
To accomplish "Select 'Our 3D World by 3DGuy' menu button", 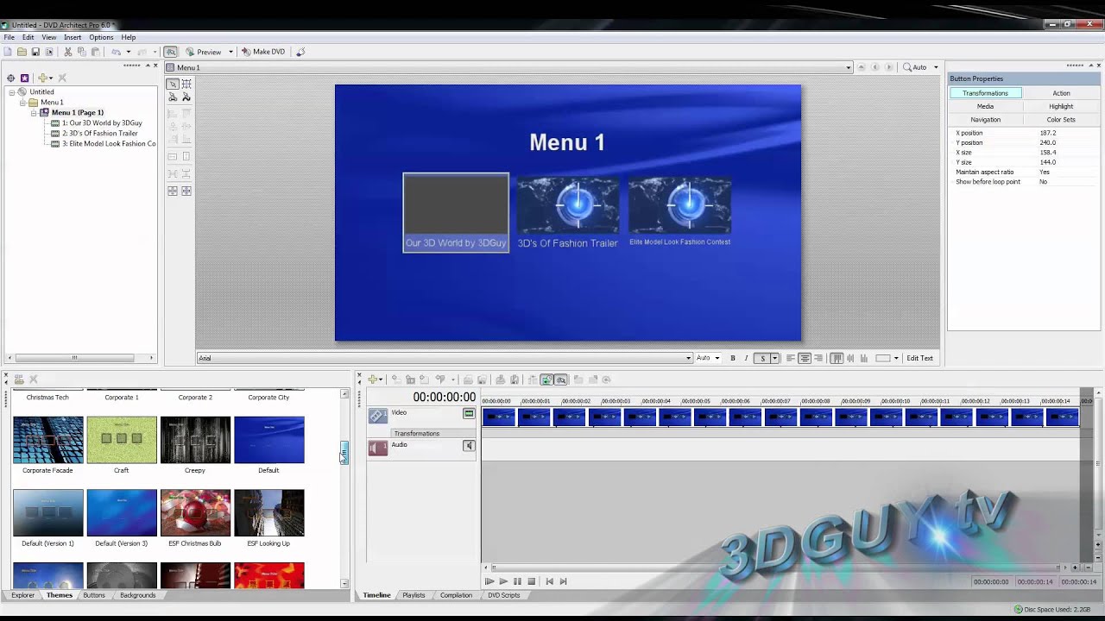I will (456, 212).
